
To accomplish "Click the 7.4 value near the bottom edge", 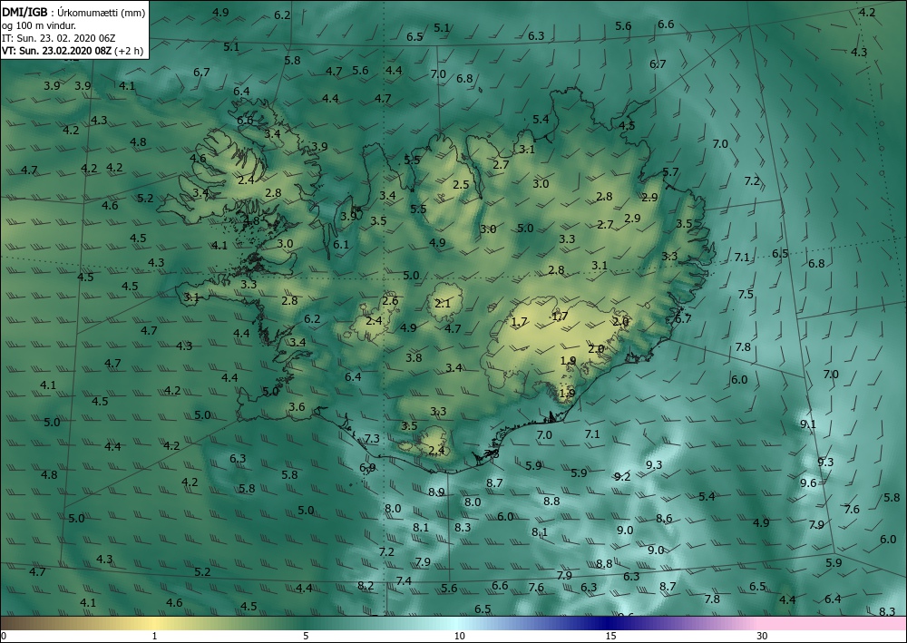I will [404, 580].
